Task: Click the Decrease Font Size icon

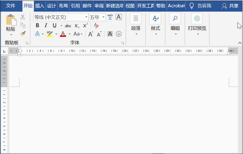Action: [x=99, y=34]
